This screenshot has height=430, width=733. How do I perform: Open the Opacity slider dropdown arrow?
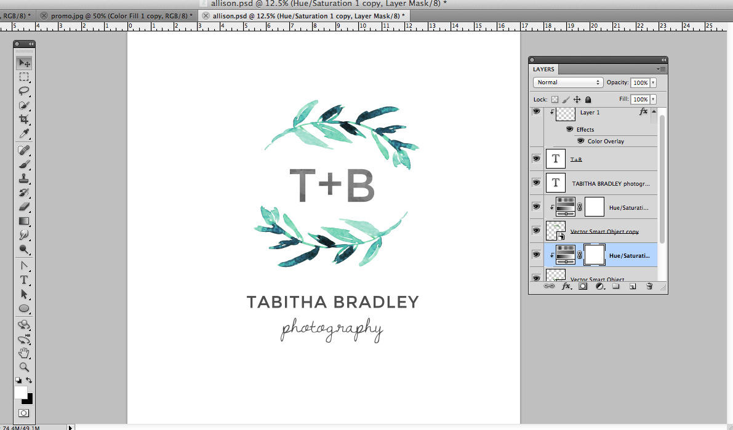[653, 82]
